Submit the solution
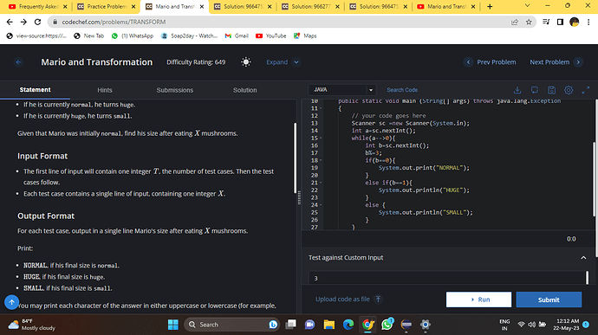Viewport: 598px width, 335px height. point(549,300)
